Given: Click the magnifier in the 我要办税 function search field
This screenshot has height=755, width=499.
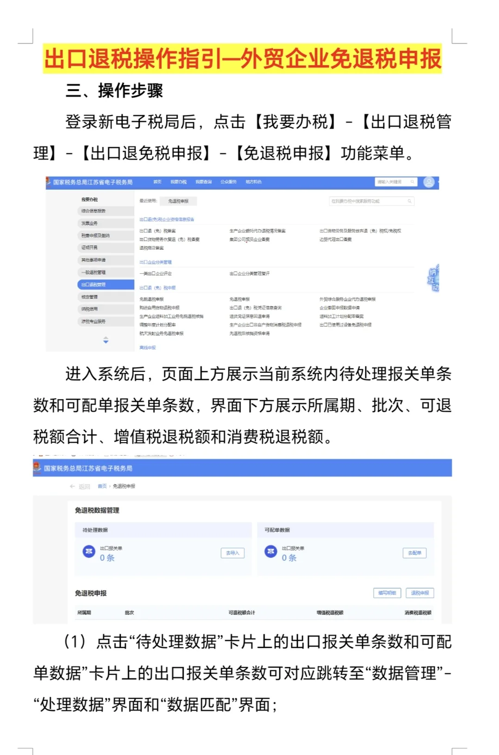Looking at the screenshot, I should (x=409, y=201).
